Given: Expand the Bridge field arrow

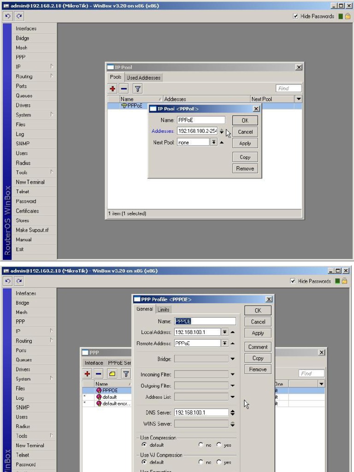Looking at the screenshot, I should point(232,359).
